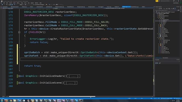
Task: Click the Categorized icon in Properties panel
Action: point(156,63)
